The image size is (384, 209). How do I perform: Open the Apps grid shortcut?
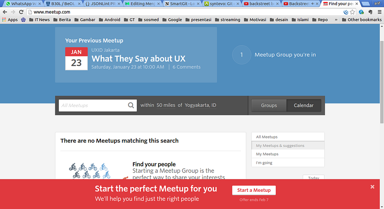coord(10,20)
